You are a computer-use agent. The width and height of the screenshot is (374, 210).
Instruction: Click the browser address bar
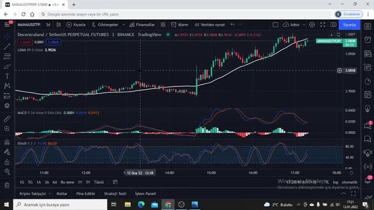click(186, 14)
